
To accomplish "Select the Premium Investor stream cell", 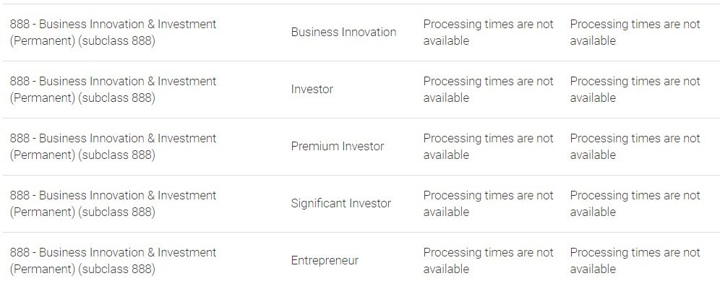I will (x=338, y=147).
